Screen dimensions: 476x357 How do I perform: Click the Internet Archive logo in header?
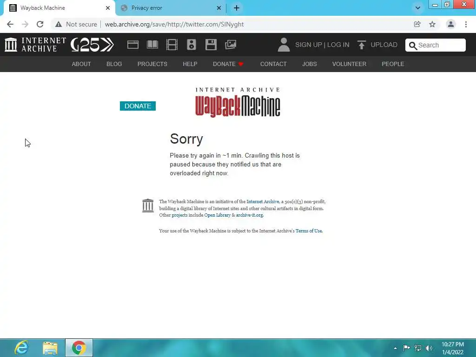tap(35, 45)
